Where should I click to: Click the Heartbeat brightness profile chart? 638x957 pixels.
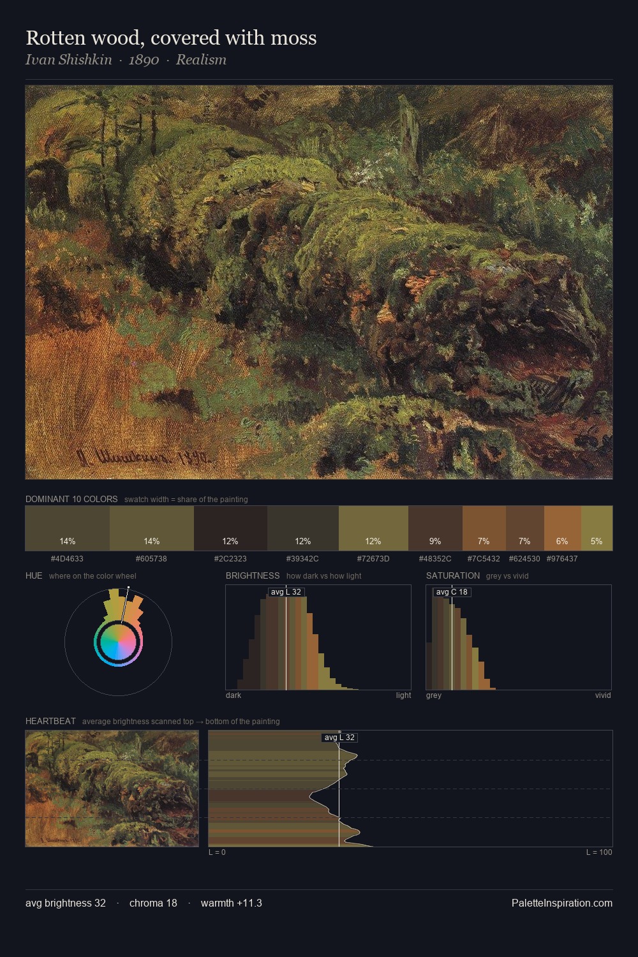(x=410, y=789)
